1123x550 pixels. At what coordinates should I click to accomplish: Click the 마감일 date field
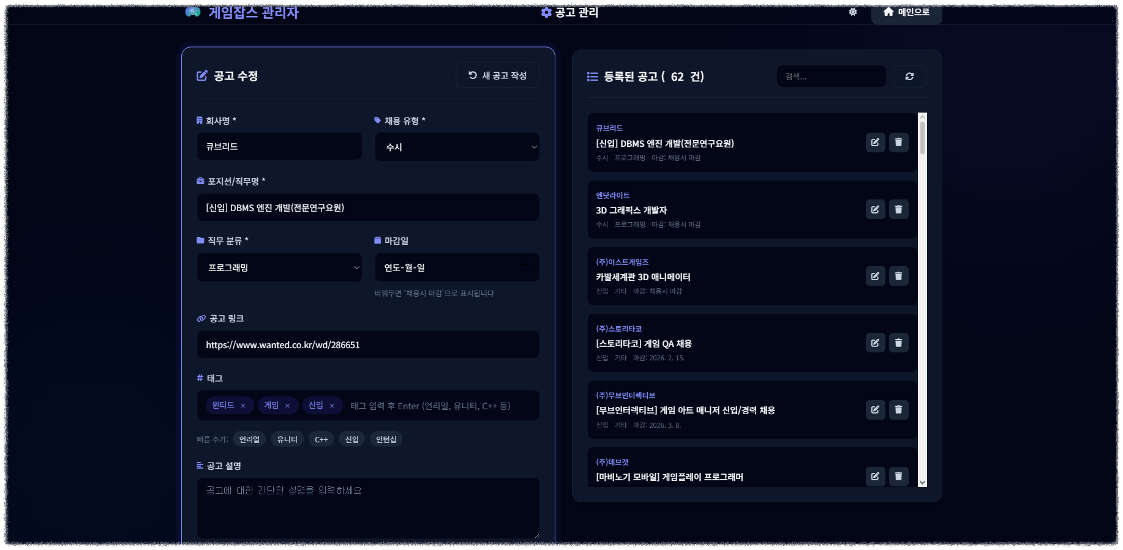pos(457,267)
